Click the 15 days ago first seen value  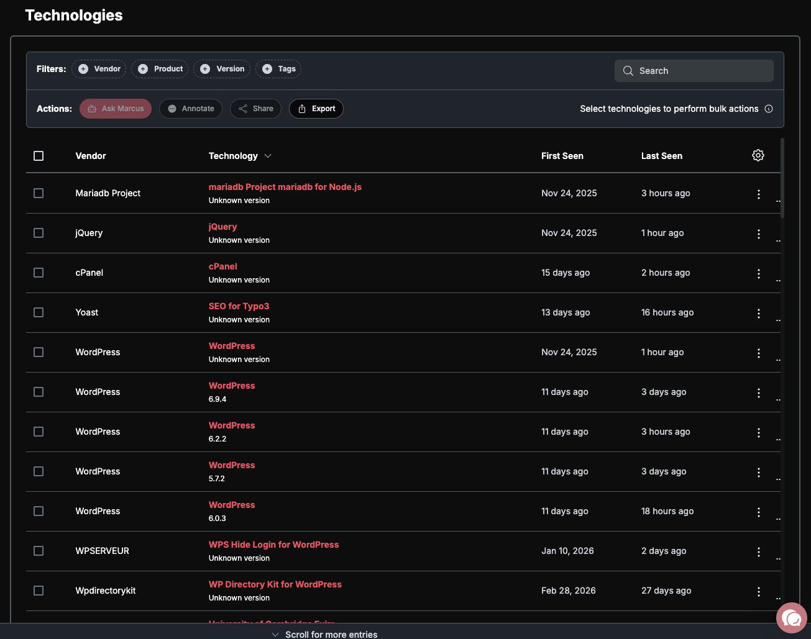[x=566, y=273]
